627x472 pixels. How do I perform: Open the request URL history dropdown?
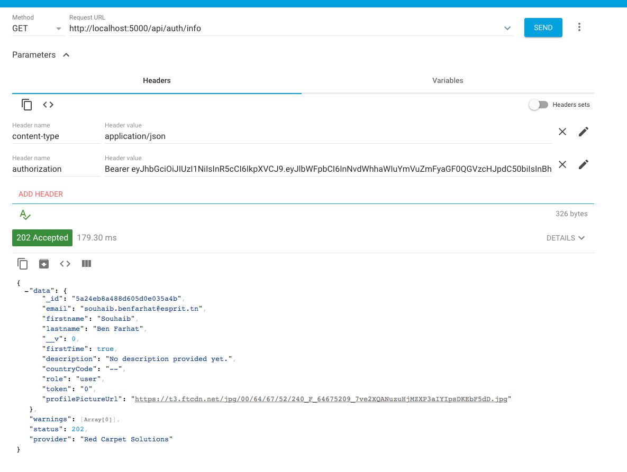coord(507,28)
